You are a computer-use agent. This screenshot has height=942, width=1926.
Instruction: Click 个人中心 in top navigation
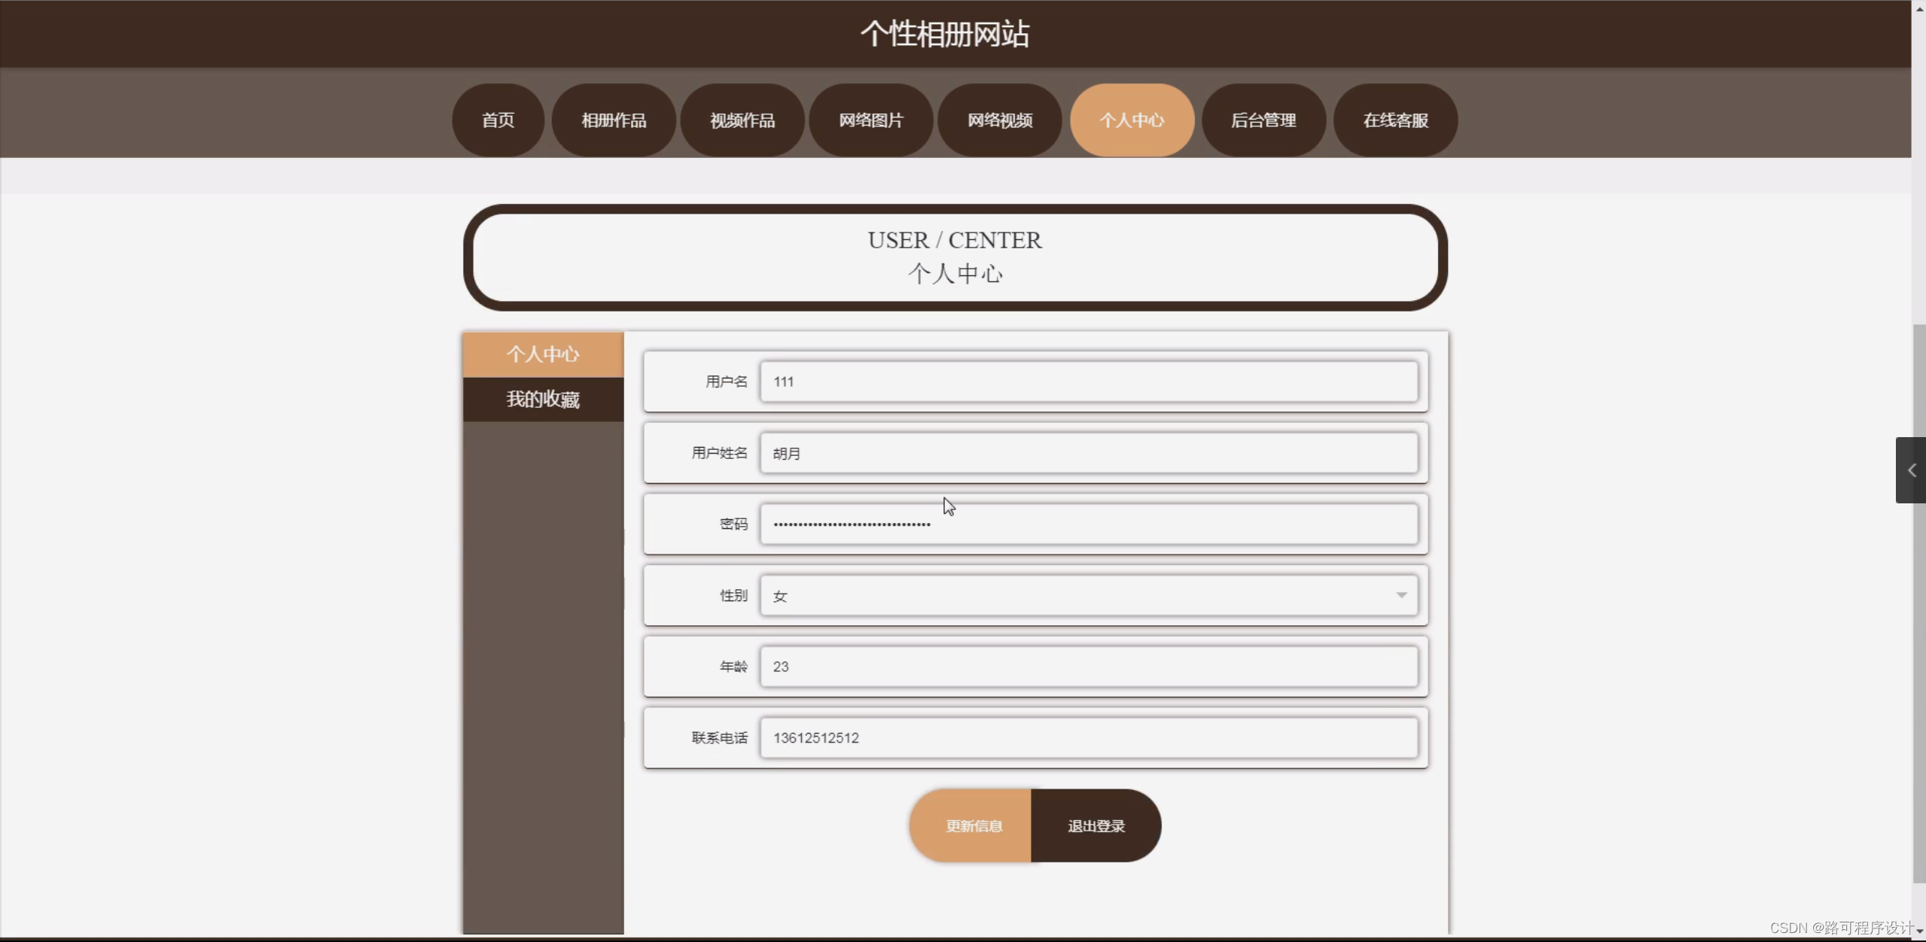pos(1132,120)
